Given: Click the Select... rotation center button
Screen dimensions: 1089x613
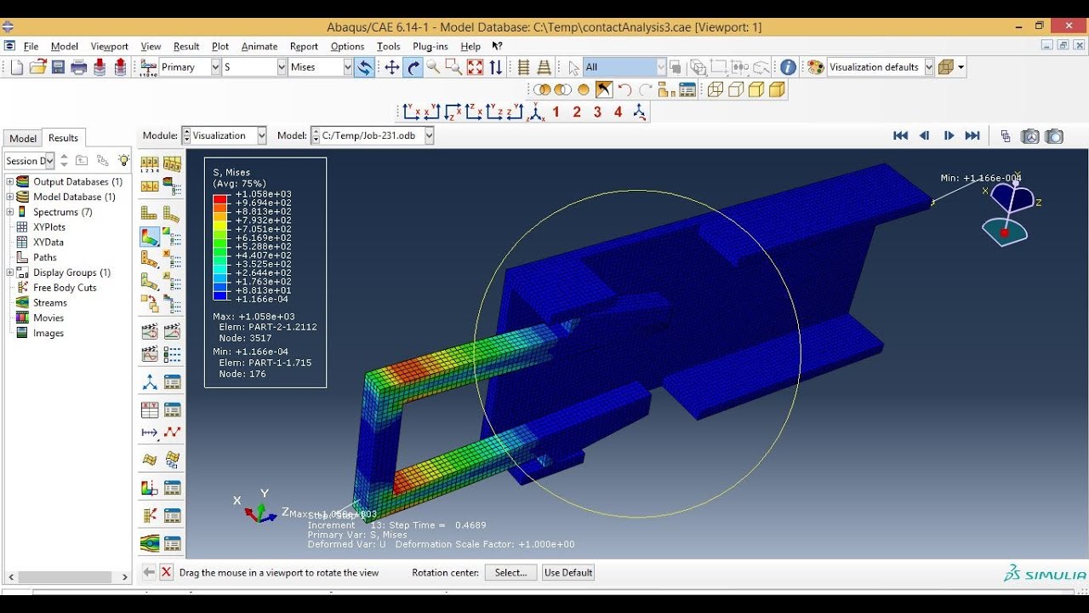Looking at the screenshot, I should (x=511, y=573).
